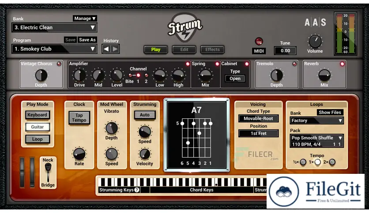
Task: Click the Vintage Chorus Depth knob
Action: coord(41,75)
